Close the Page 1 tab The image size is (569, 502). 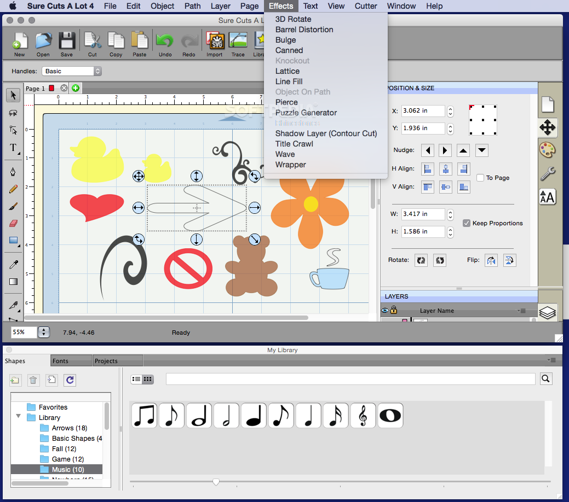click(x=64, y=88)
